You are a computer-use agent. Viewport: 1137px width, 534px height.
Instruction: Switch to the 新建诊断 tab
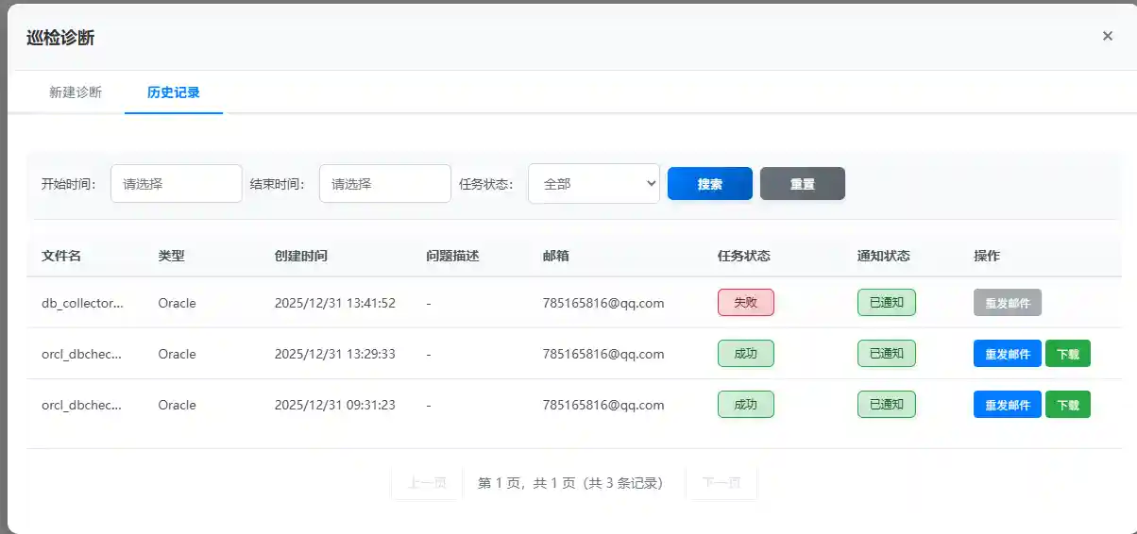76,92
